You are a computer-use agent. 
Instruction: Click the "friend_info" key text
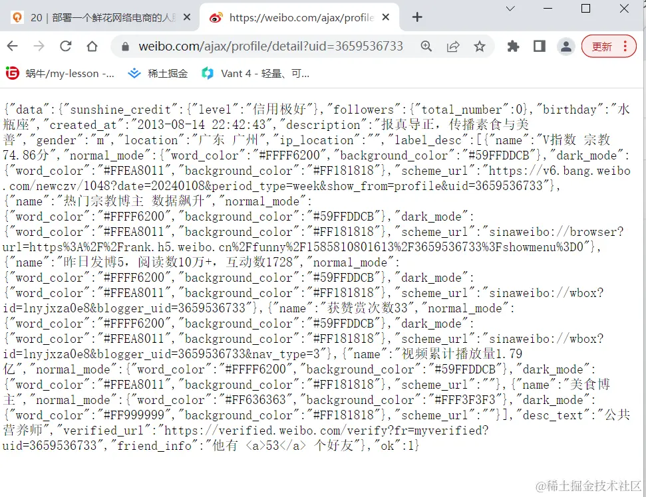click(x=154, y=446)
